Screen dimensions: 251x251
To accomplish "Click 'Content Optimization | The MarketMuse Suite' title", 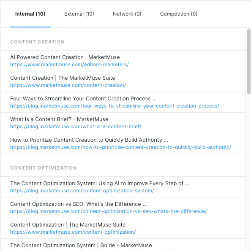I will pyautogui.click(x=68, y=225).
